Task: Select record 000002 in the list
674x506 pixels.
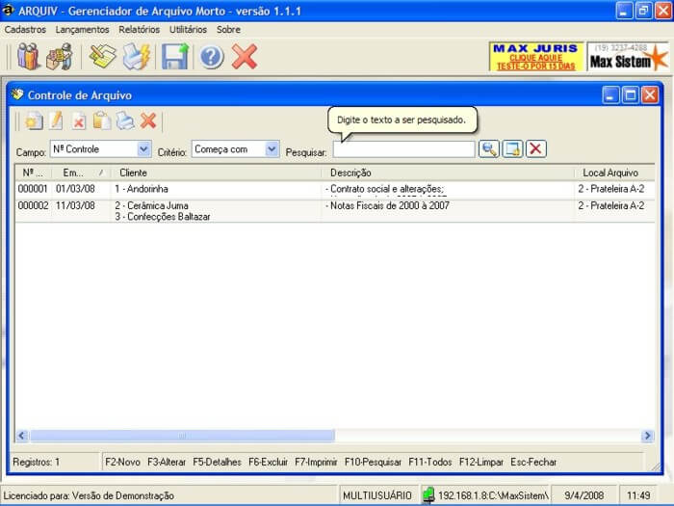Action: [334, 211]
